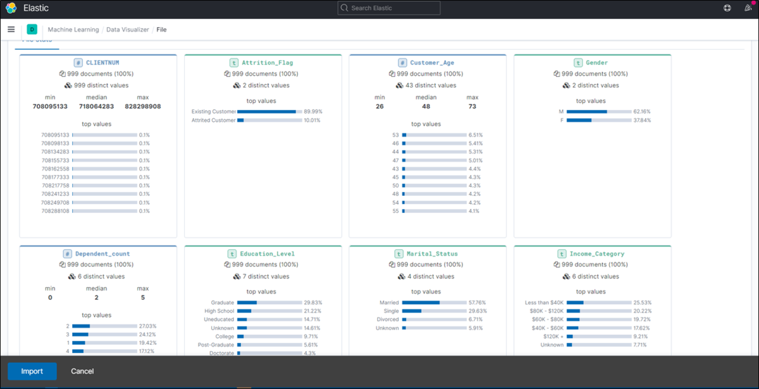Click the CLIENTNUM field title
Screen dimensions: 759x389
[102, 63]
